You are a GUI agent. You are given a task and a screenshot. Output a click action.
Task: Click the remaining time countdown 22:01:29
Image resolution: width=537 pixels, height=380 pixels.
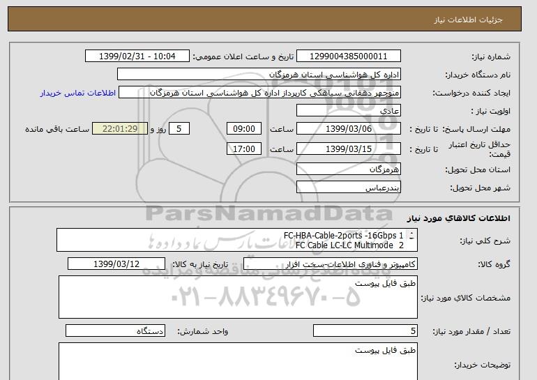[x=120, y=129]
